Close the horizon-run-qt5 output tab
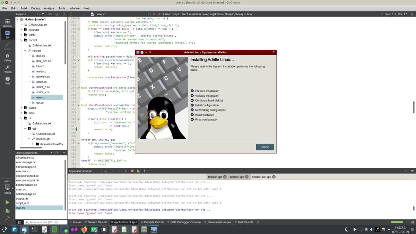This screenshot has height=234, width=416. [x=274, y=177]
